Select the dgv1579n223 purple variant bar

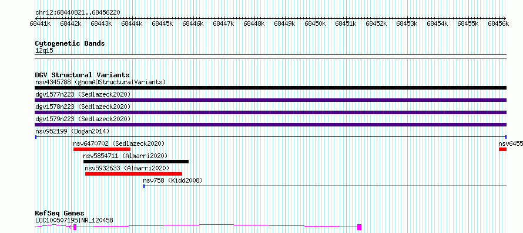click(x=270, y=125)
